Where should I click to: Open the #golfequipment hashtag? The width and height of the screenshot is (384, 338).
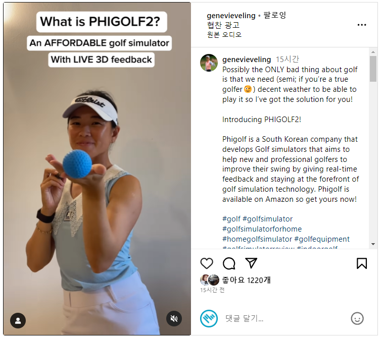[x=322, y=239]
